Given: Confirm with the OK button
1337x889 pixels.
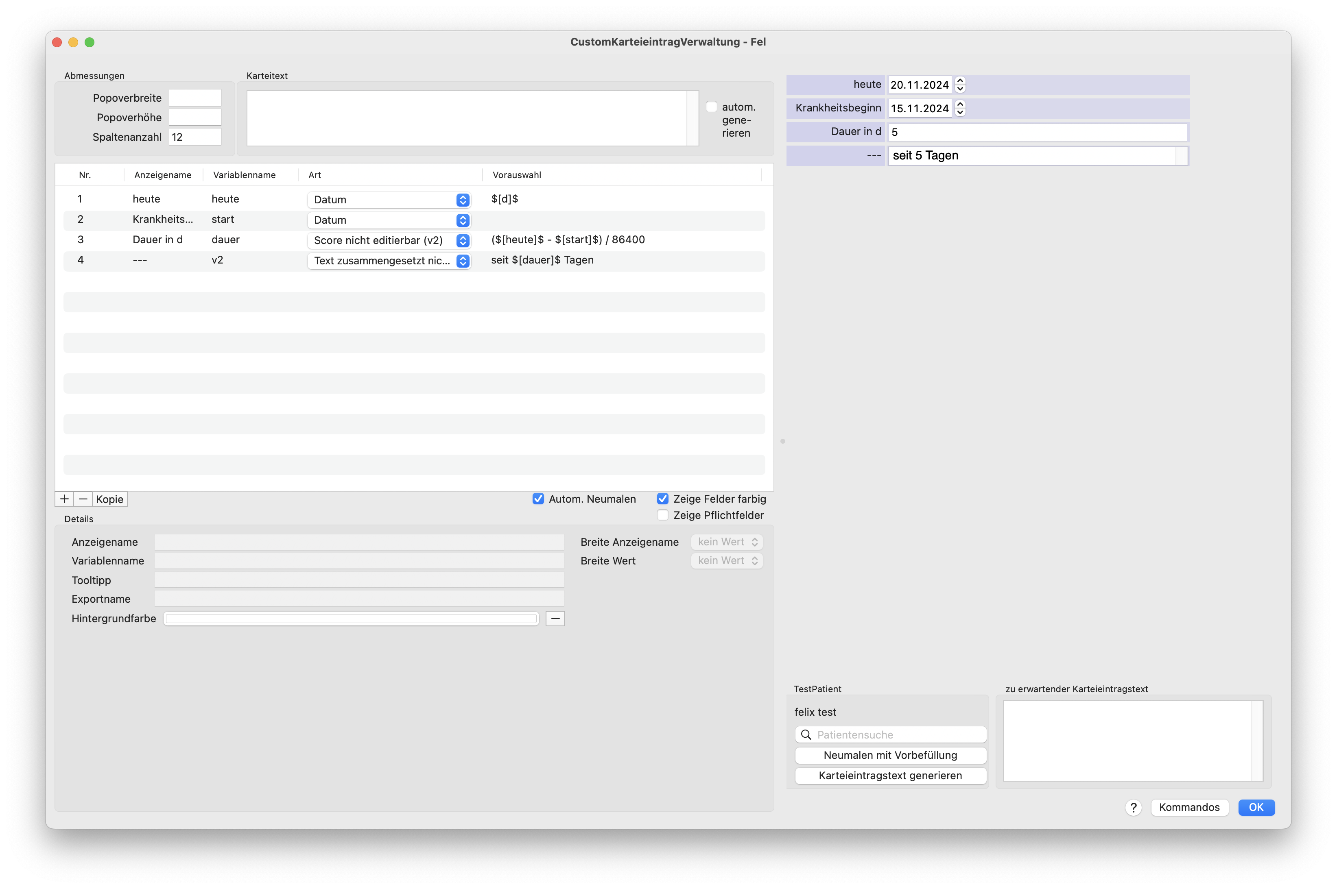Looking at the screenshot, I should 1256,807.
